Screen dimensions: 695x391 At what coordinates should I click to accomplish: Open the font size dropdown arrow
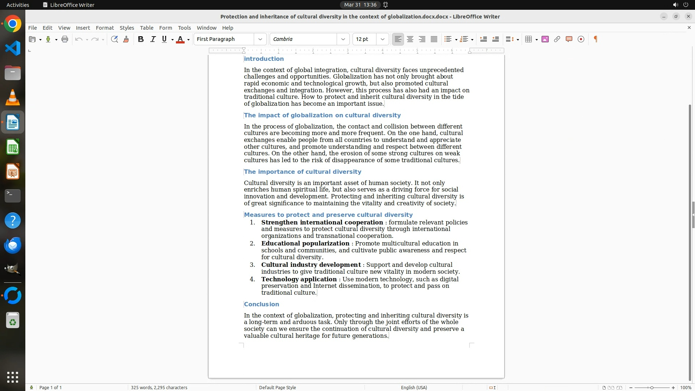(382, 39)
